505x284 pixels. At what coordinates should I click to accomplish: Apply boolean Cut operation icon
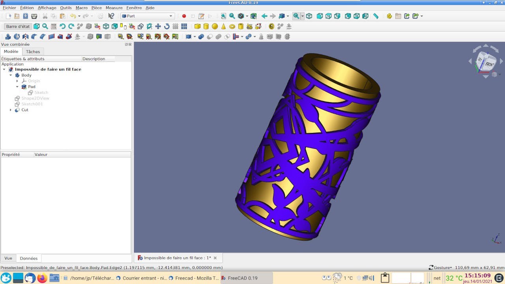[x=209, y=37]
